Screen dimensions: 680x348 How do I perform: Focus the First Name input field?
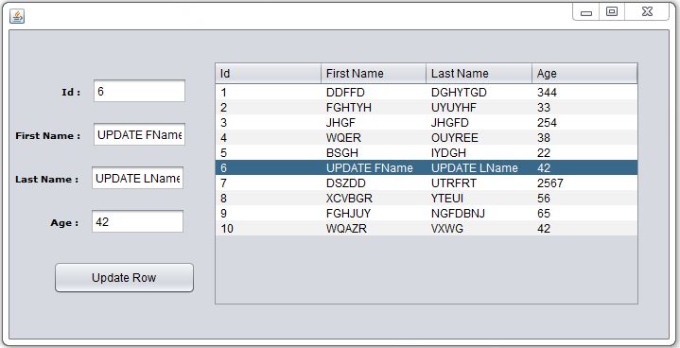[139, 134]
